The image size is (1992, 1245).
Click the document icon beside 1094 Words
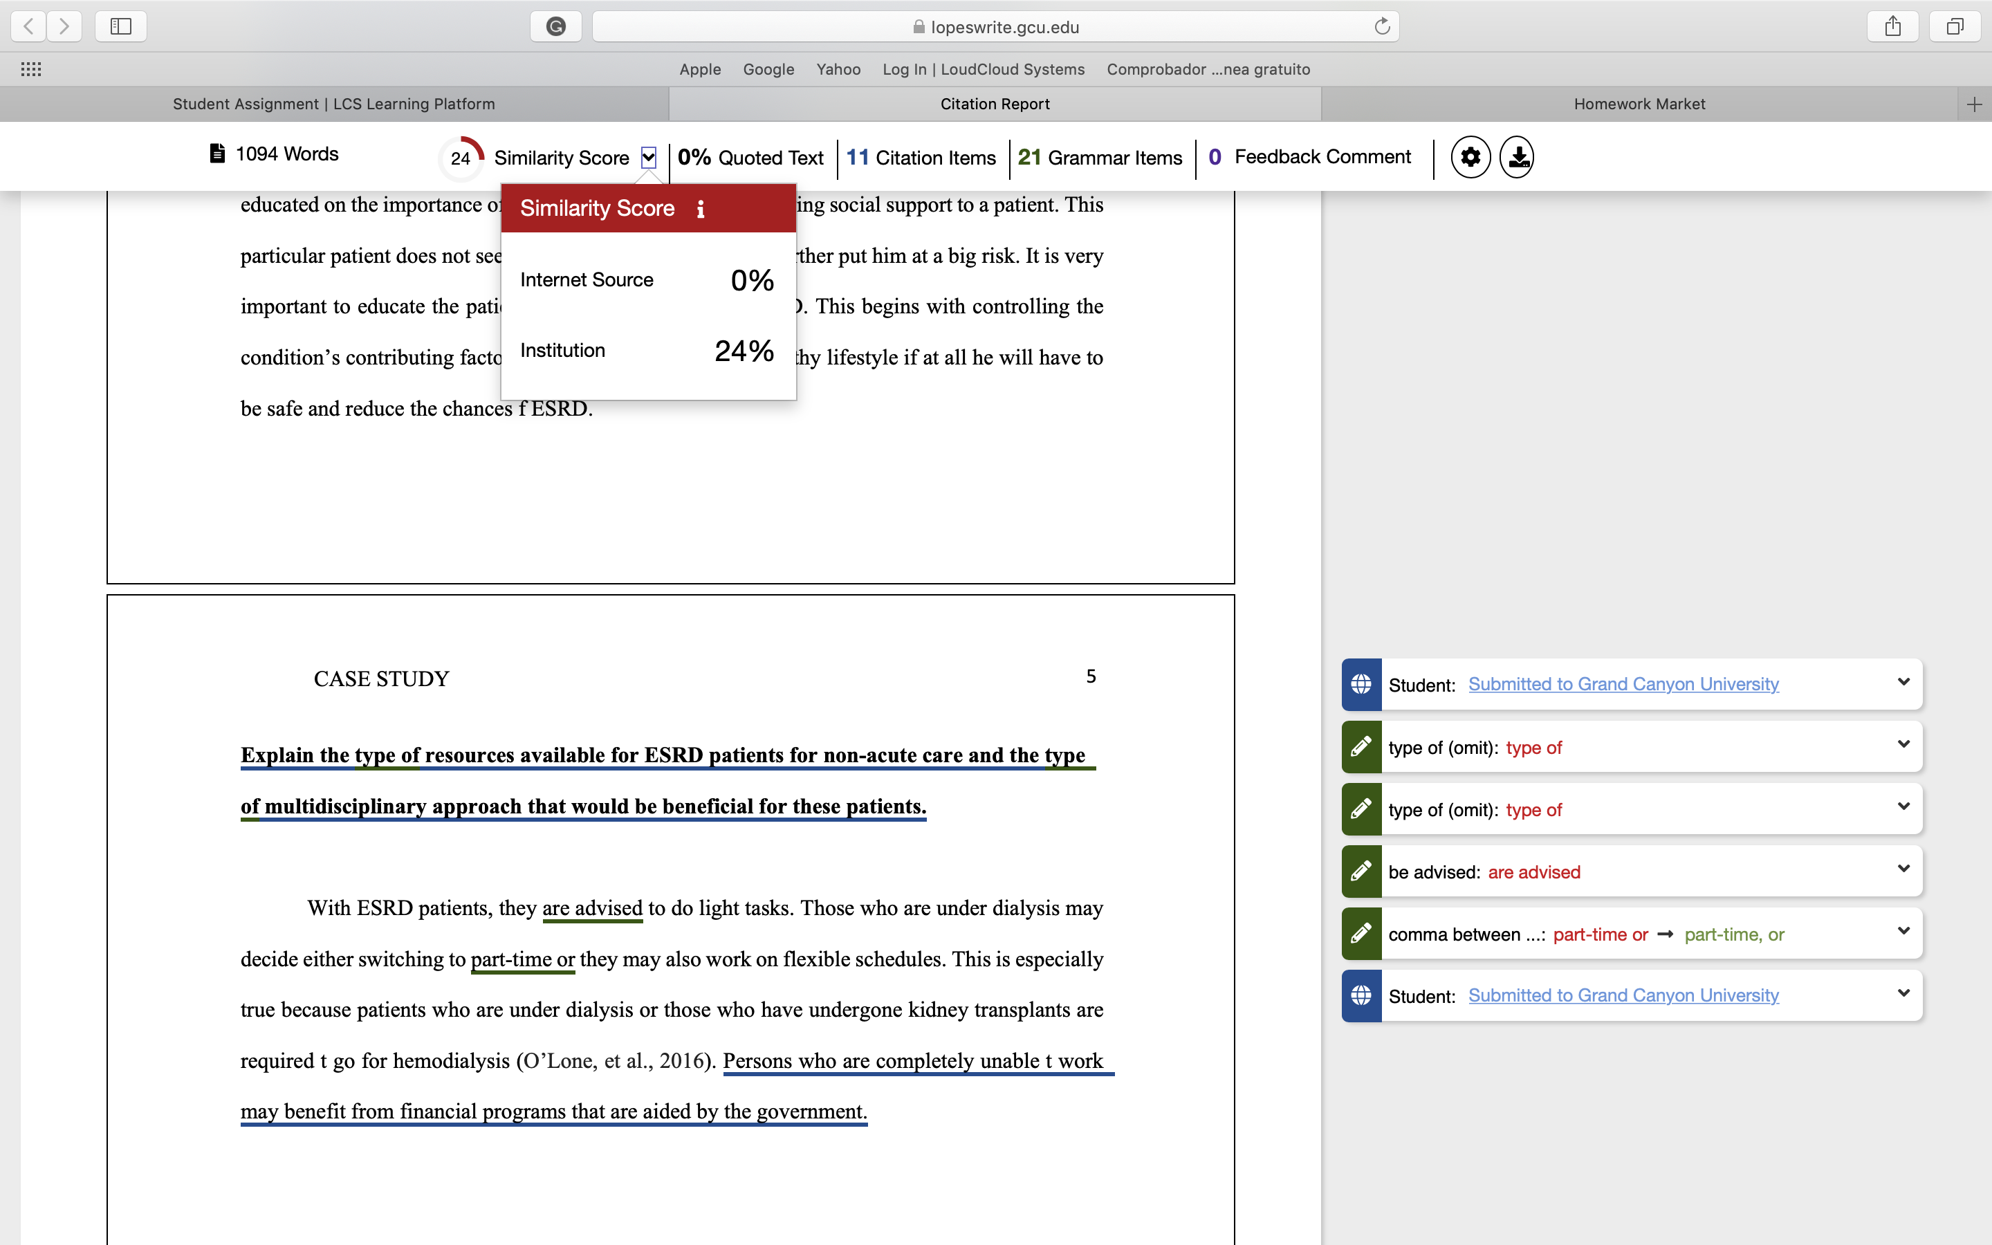[x=217, y=154]
